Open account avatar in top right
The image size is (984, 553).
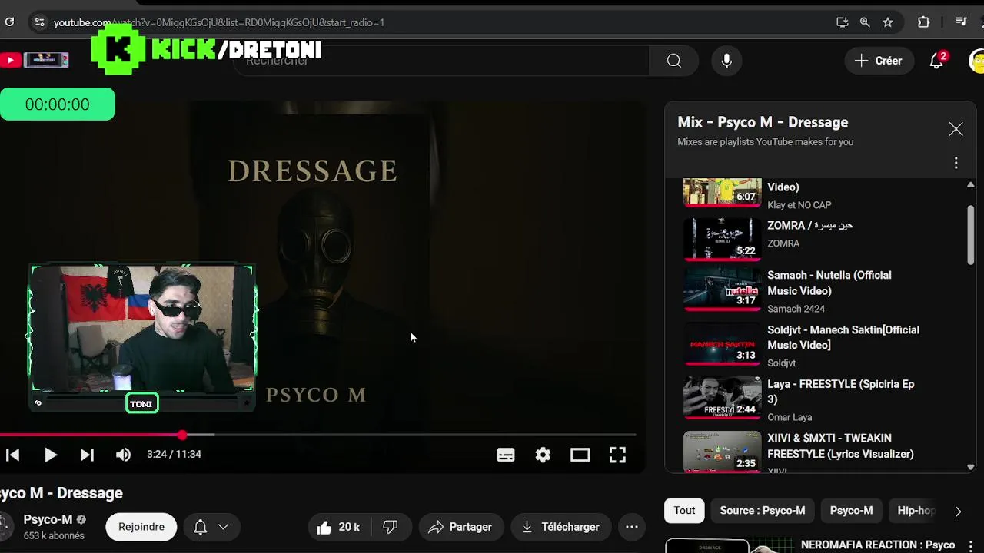tap(976, 61)
